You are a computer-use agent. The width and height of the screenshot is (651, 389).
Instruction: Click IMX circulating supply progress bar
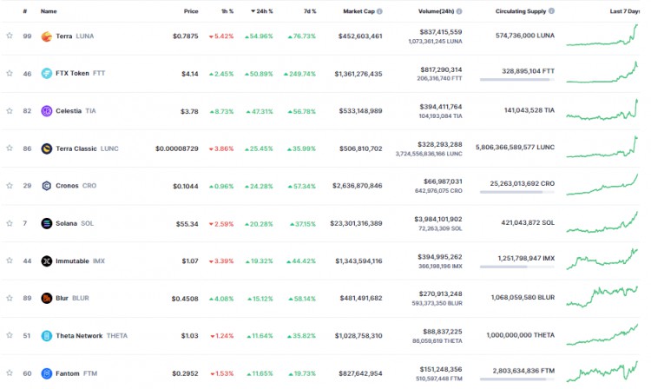[517, 267]
